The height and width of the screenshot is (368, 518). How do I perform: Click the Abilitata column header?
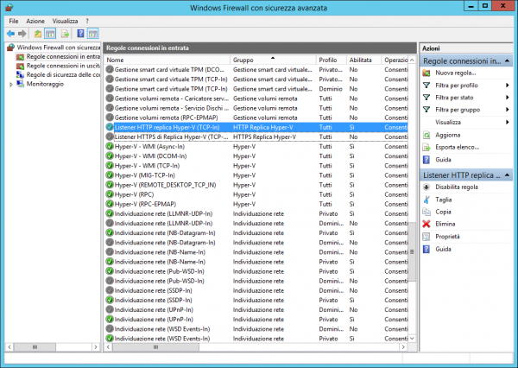[x=363, y=60]
